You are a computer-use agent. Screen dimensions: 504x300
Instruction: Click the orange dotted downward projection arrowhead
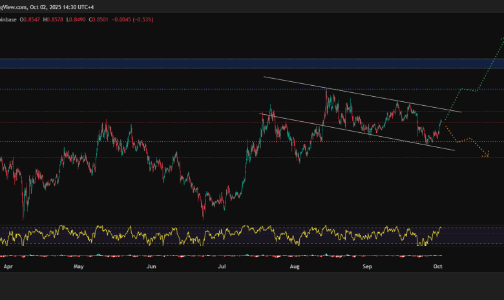[x=487, y=154]
